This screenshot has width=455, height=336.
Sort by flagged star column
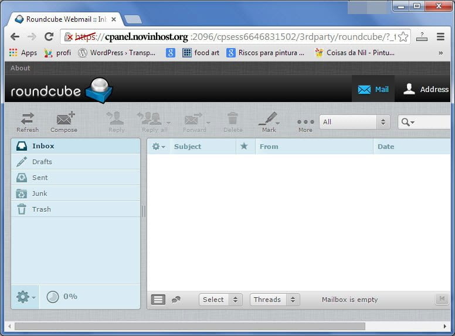click(x=245, y=146)
